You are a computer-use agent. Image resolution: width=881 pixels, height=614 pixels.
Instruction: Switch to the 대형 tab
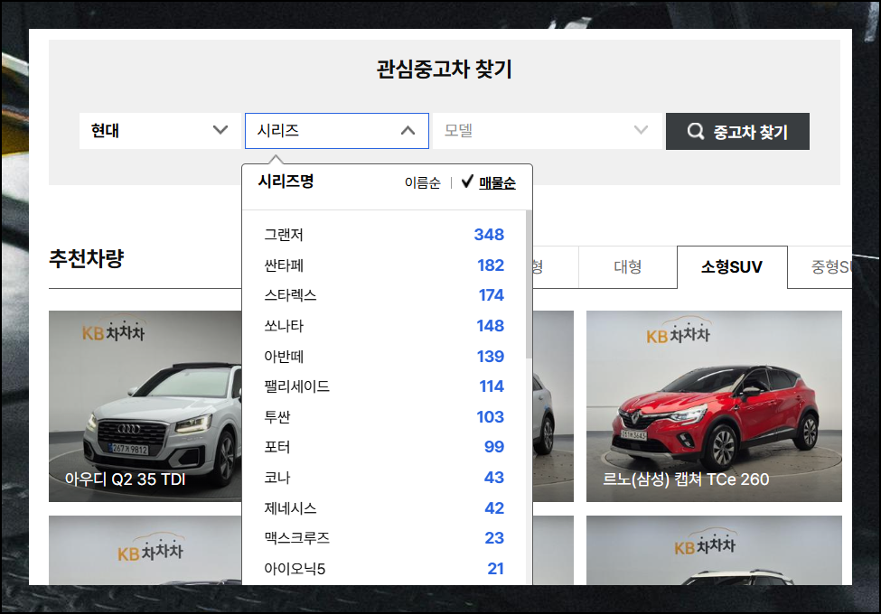[628, 267]
